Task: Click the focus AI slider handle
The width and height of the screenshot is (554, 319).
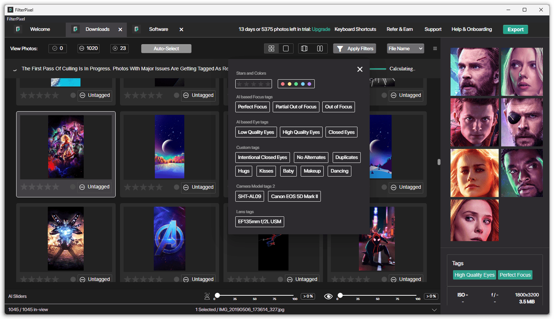Action: tap(217, 295)
